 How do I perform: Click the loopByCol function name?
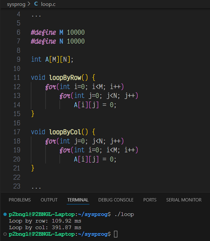point(65,132)
